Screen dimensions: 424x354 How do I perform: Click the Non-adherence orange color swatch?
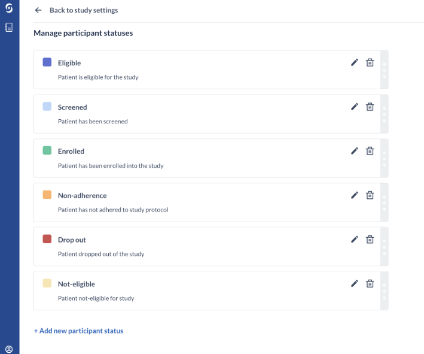tap(47, 195)
